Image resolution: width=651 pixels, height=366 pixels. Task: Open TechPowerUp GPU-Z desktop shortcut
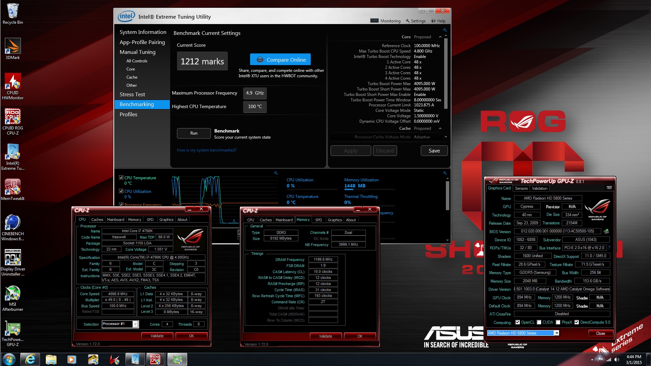pyautogui.click(x=13, y=333)
